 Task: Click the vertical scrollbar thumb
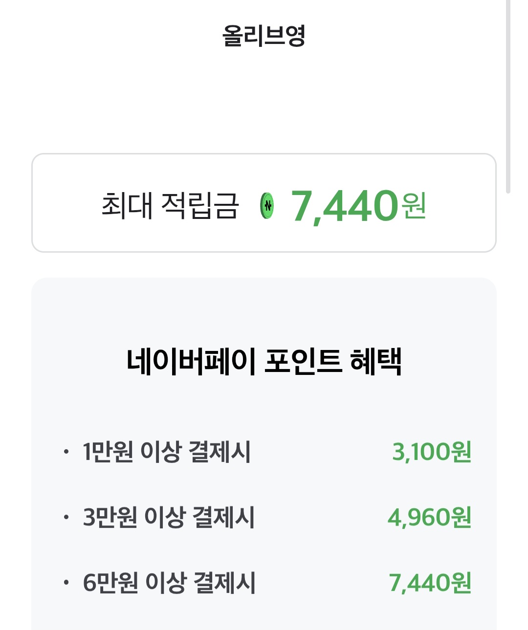click(508, 98)
